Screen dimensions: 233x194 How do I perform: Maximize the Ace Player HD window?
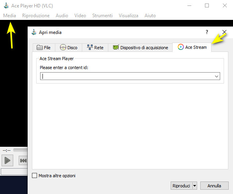coord(207,5)
